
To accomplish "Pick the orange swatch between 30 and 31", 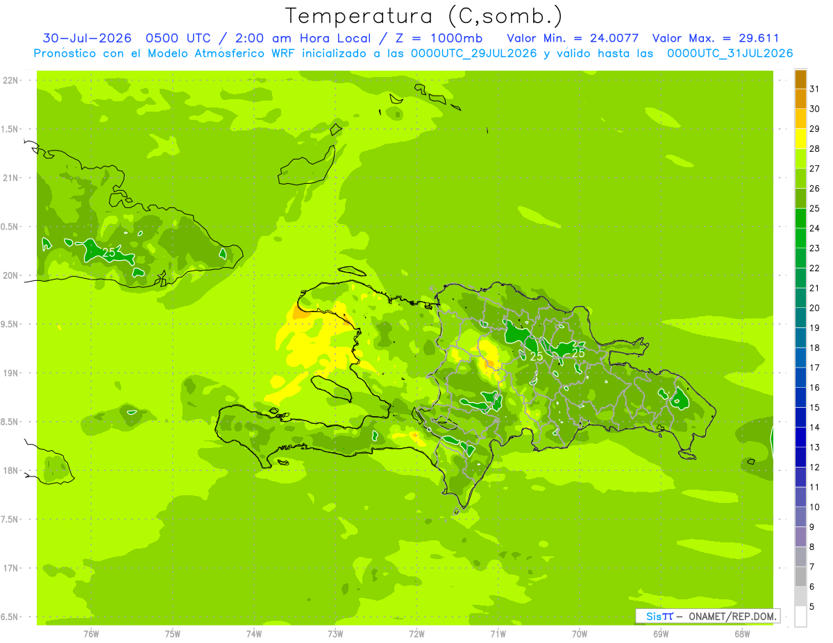I will click(801, 98).
